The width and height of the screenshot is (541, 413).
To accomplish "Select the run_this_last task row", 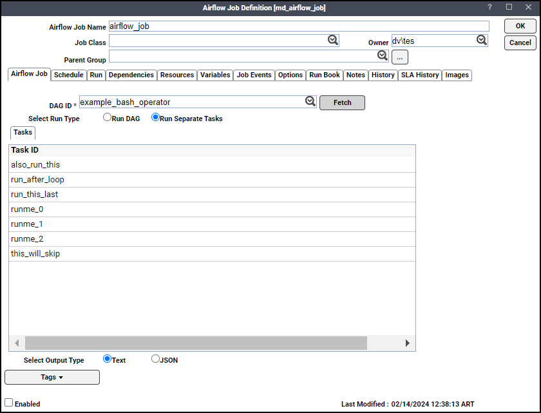I will point(212,195).
